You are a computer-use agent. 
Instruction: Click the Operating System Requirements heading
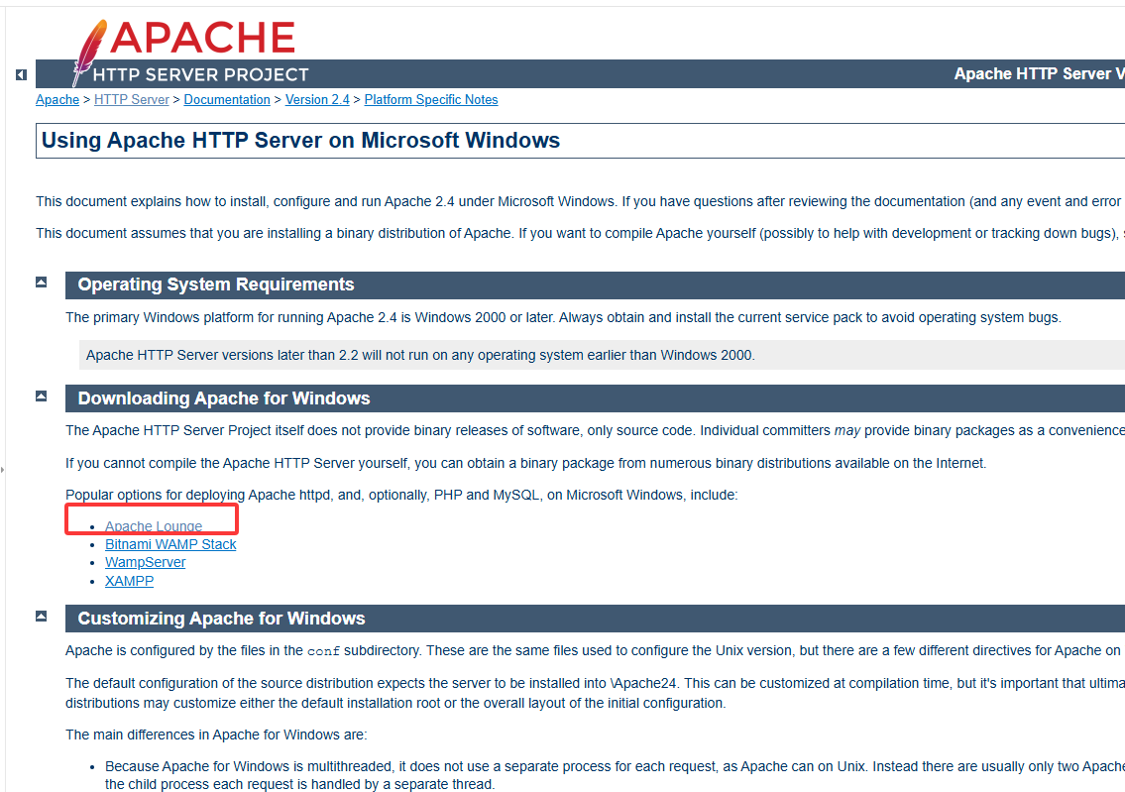pyautogui.click(x=216, y=284)
